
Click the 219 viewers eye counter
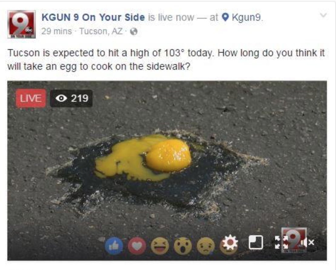coord(71,98)
